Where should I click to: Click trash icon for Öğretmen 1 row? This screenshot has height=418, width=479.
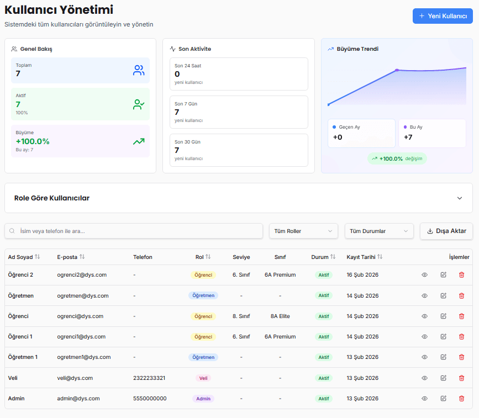coord(461,357)
